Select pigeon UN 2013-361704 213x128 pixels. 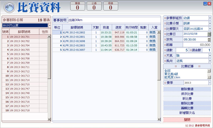click(x=25, y=46)
